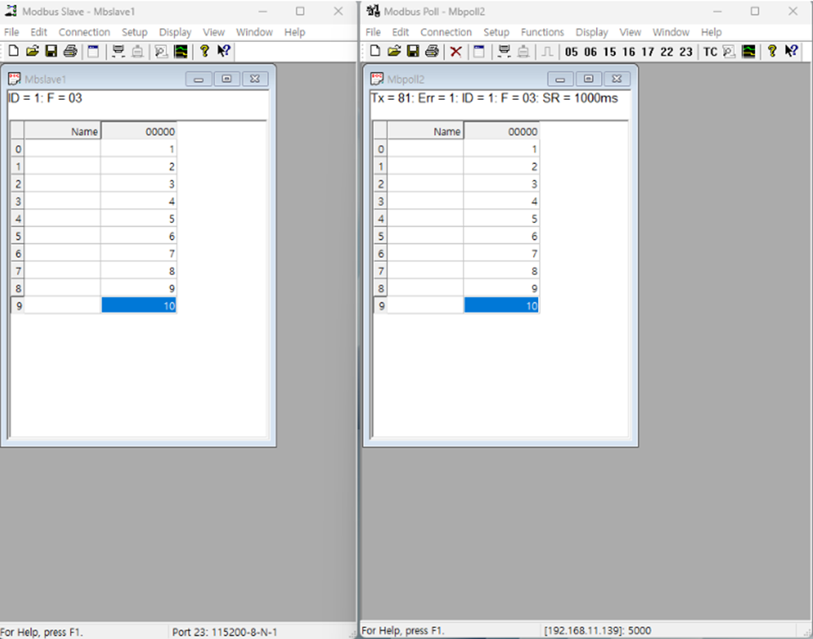Select the 06 Write Single Register function
The width and height of the screenshot is (813, 639).
coord(588,51)
